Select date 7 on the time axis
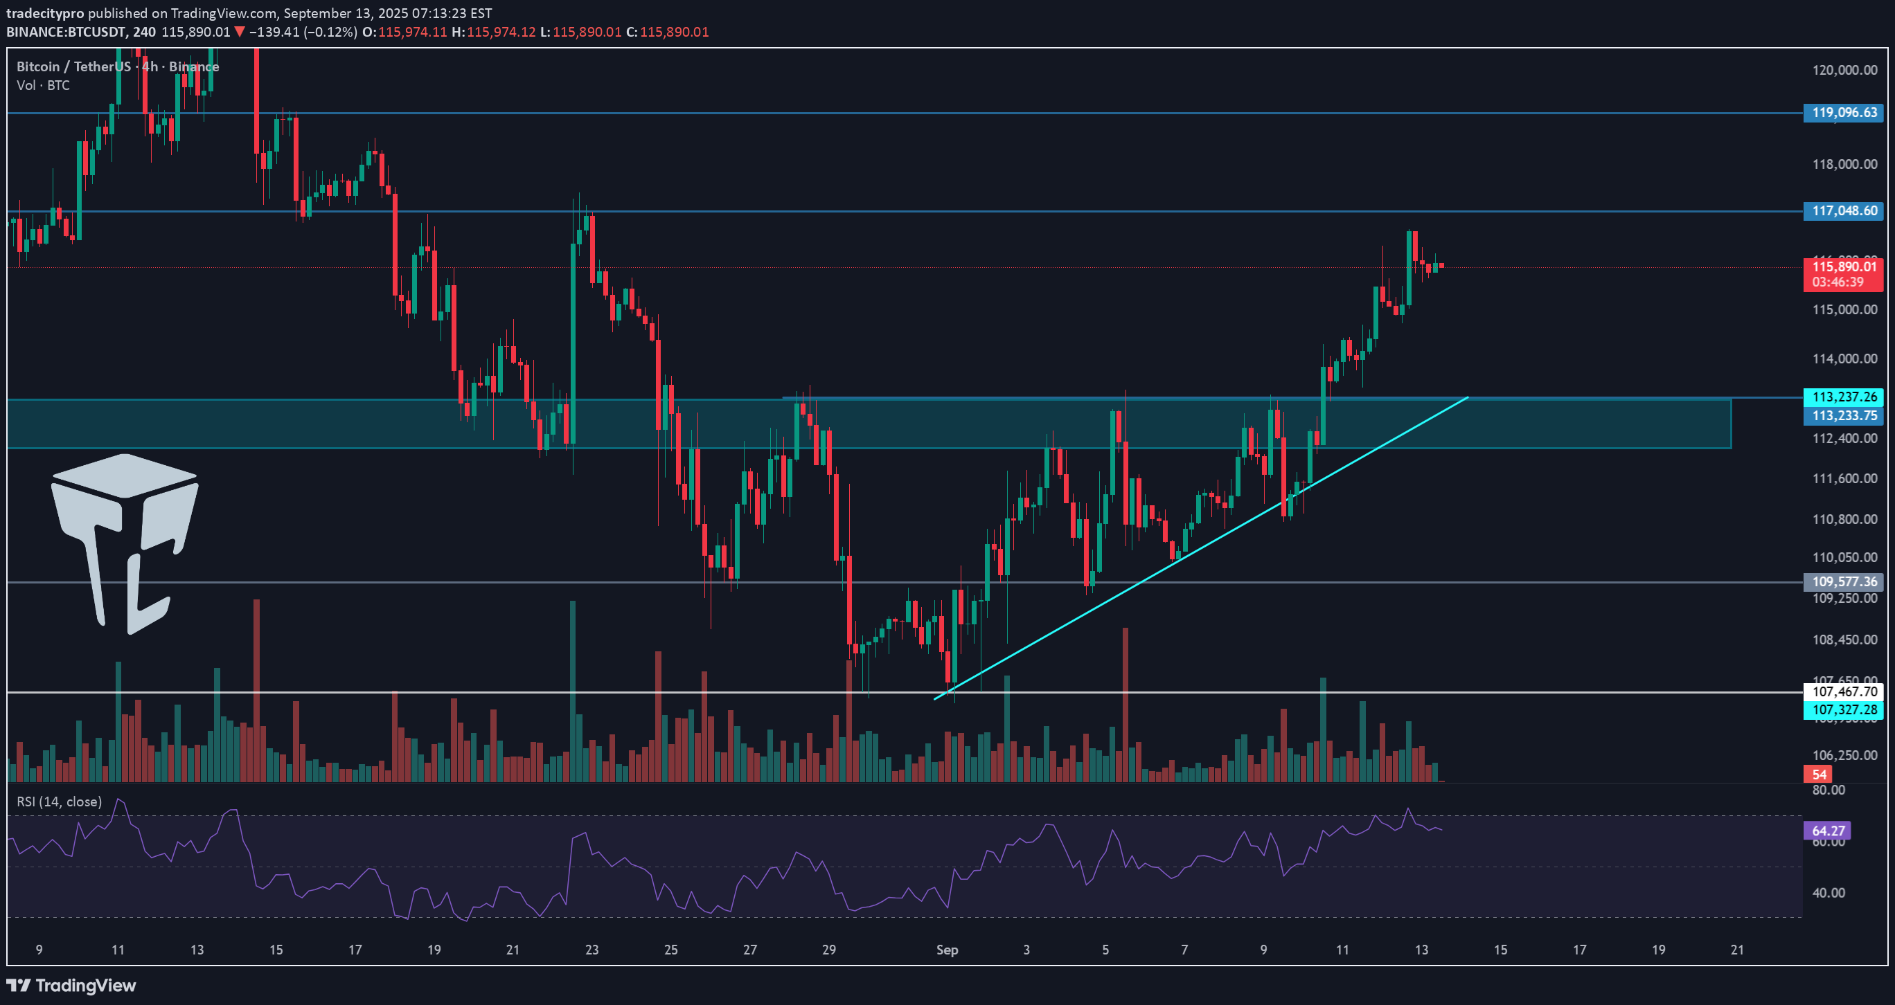Viewport: 1895px width, 1005px height. pyautogui.click(x=1184, y=950)
